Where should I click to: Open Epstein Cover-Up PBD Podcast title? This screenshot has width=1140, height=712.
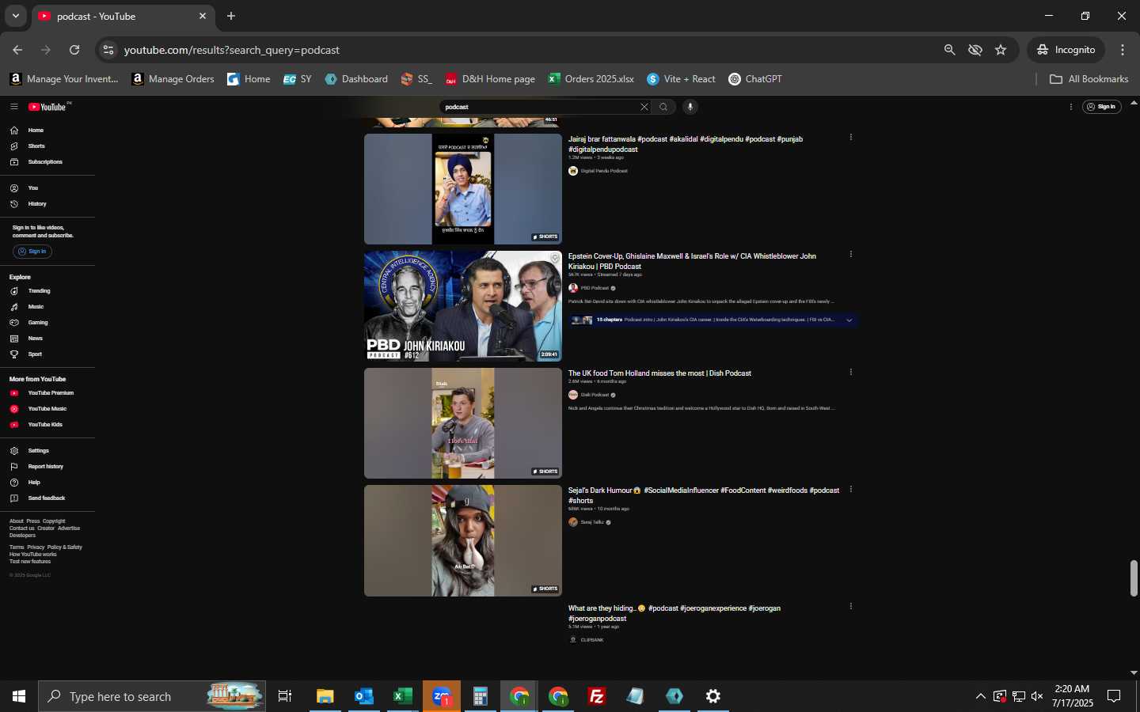point(692,261)
